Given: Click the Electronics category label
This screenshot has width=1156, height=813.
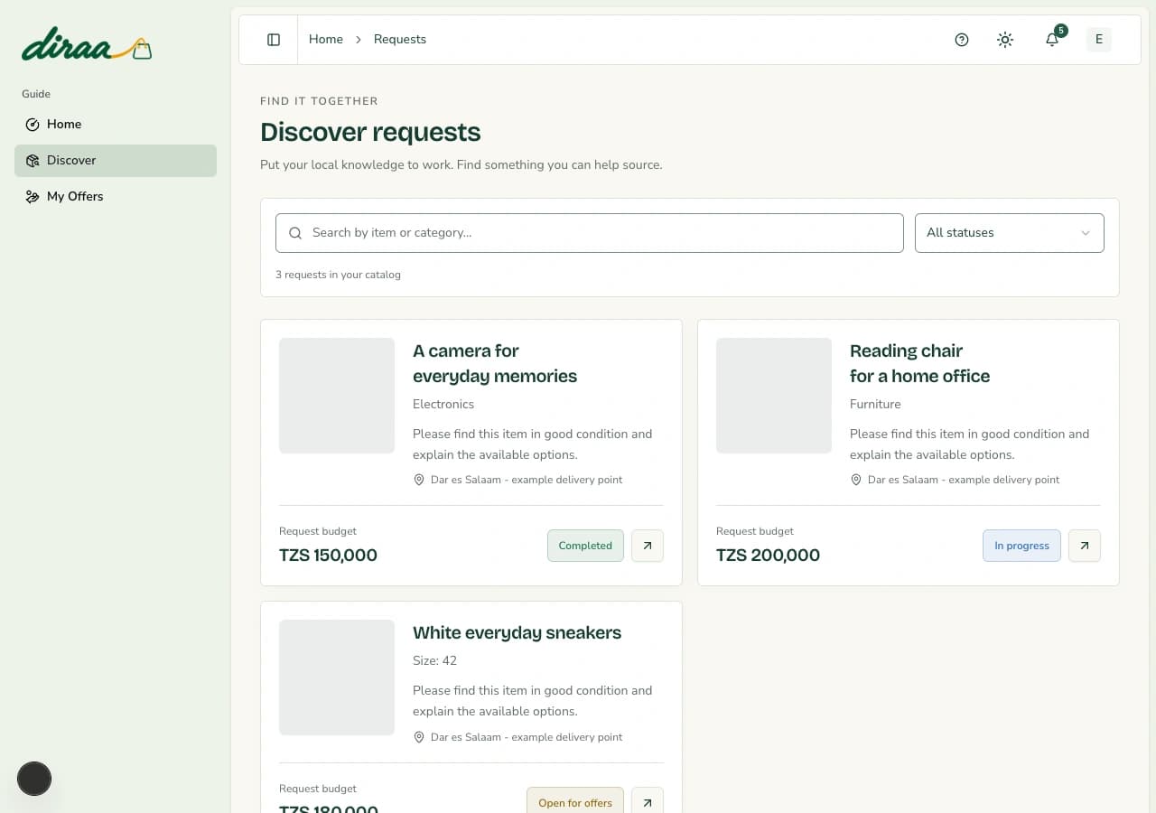Looking at the screenshot, I should [443, 405].
